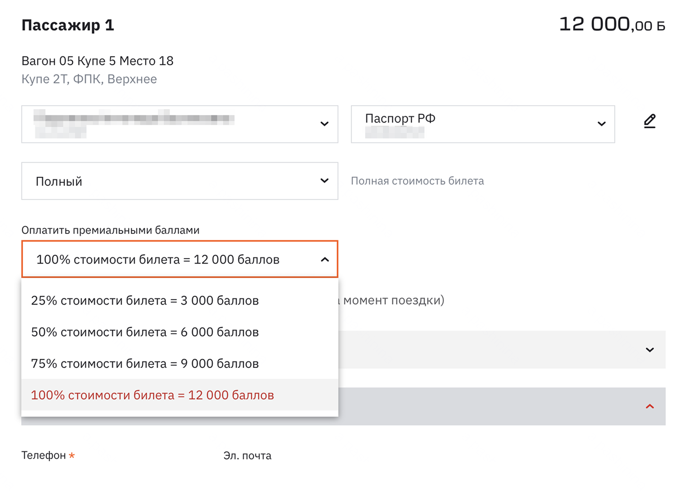Choose the highlighted 100% = 12 000 баллов option
Screen dimensions: 687x492
[152, 395]
